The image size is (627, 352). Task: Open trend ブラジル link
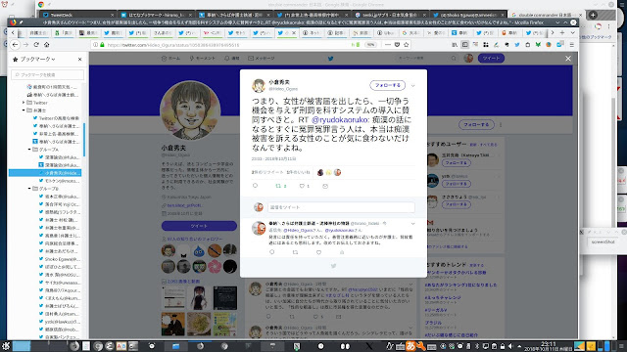coord(433,323)
